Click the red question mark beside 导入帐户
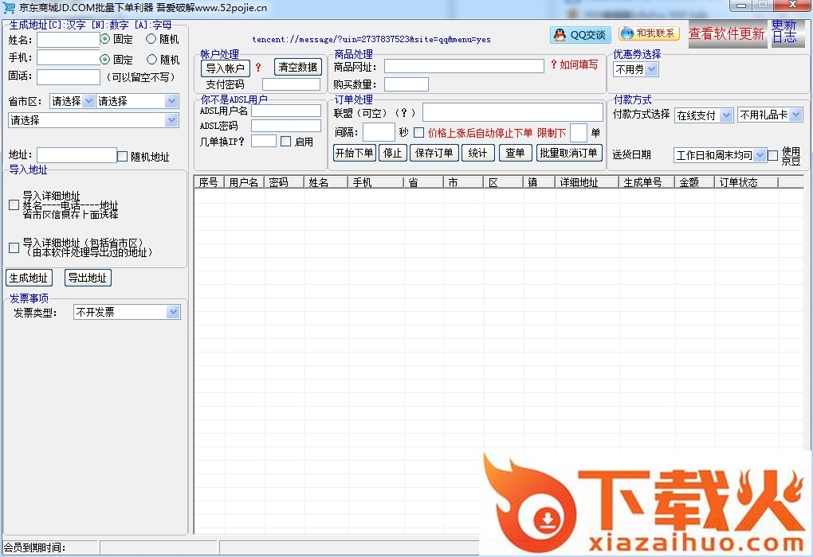 (x=258, y=68)
